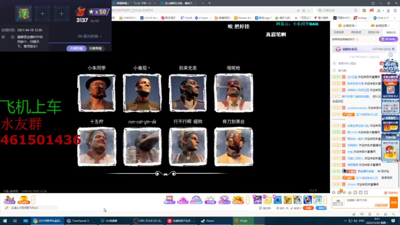Click the purple become-fan button
Viewport: 400px width, 225px height.
coord(388,39)
